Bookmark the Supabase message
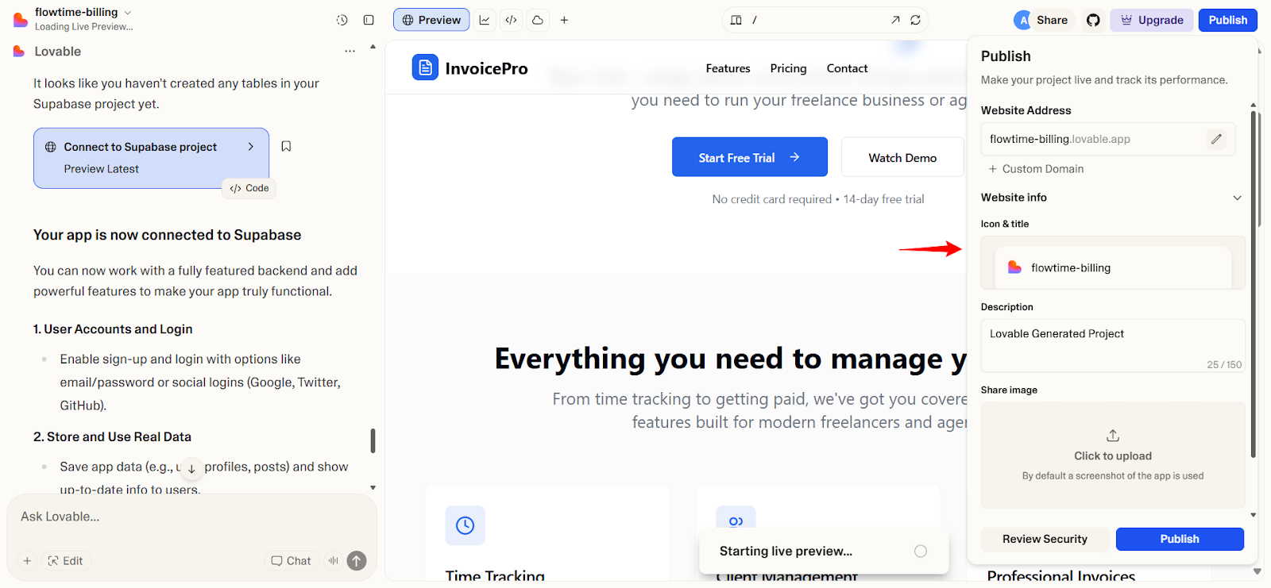This screenshot has width=1271, height=588. click(x=286, y=146)
